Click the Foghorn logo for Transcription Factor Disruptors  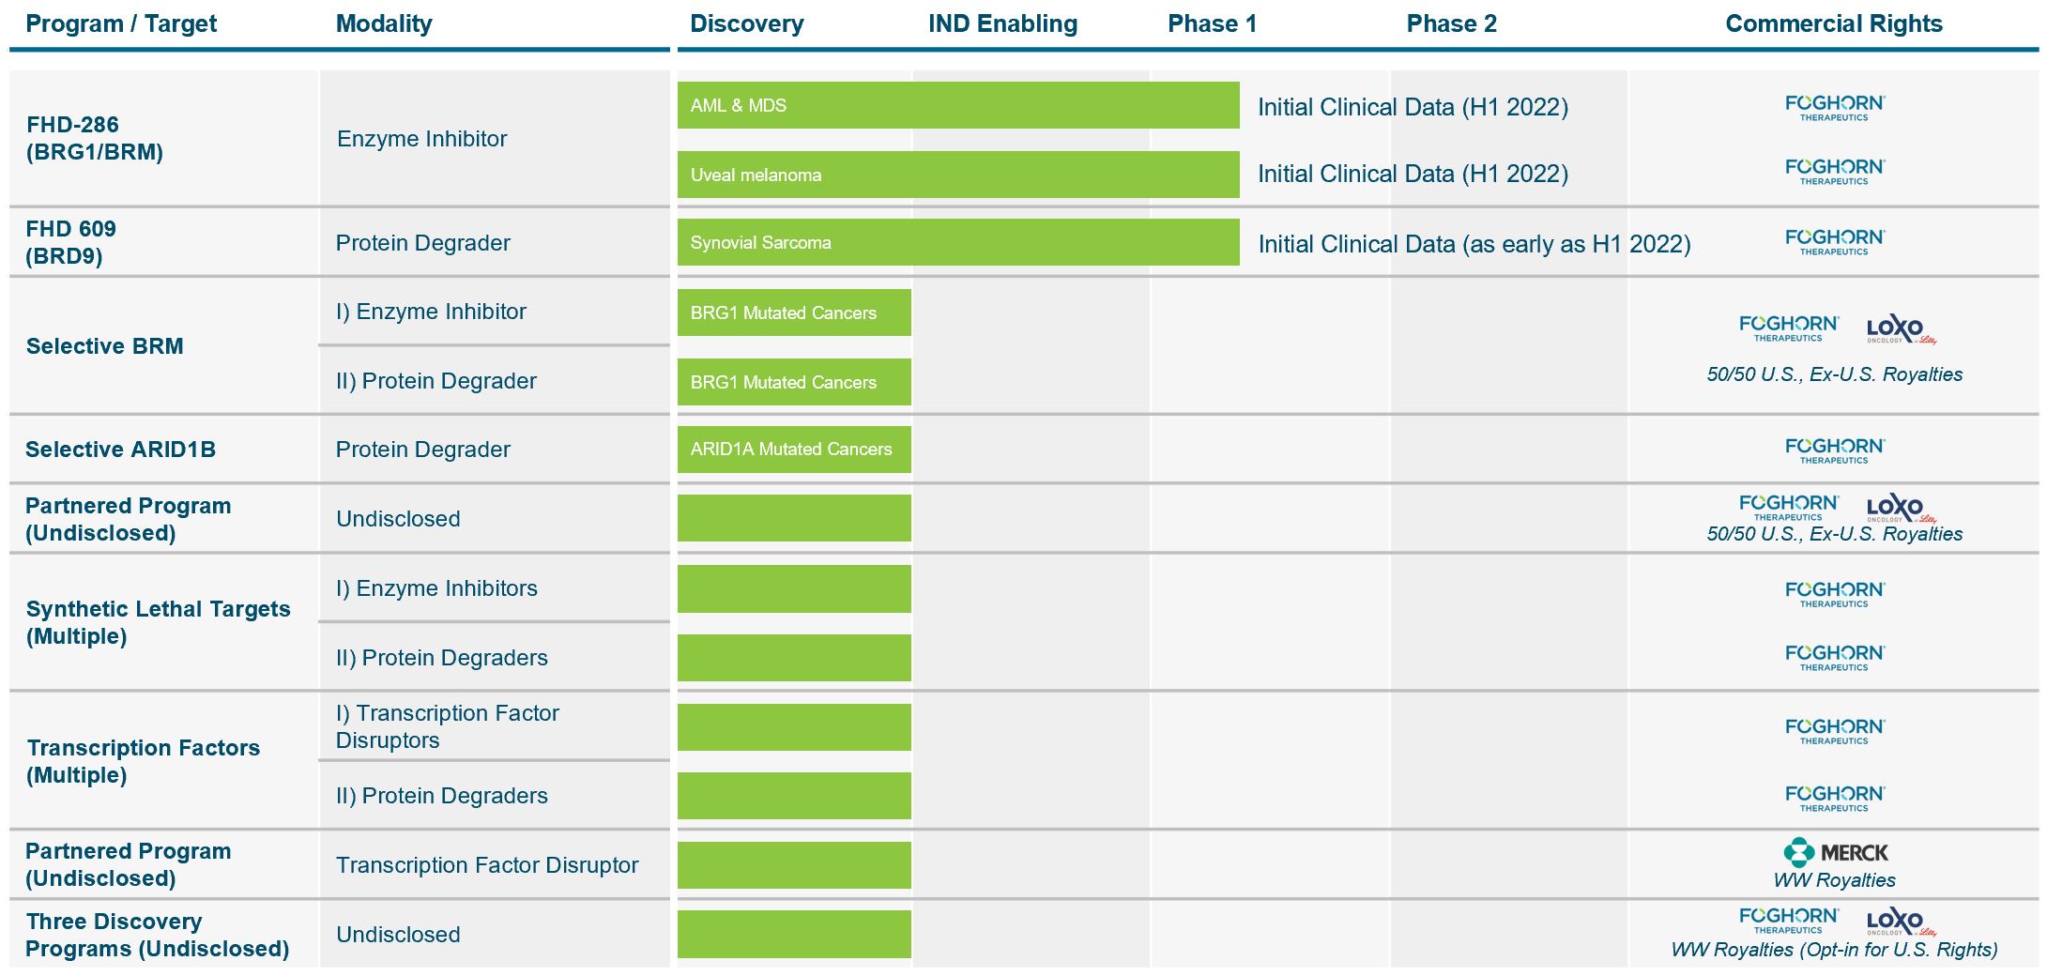(1835, 730)
